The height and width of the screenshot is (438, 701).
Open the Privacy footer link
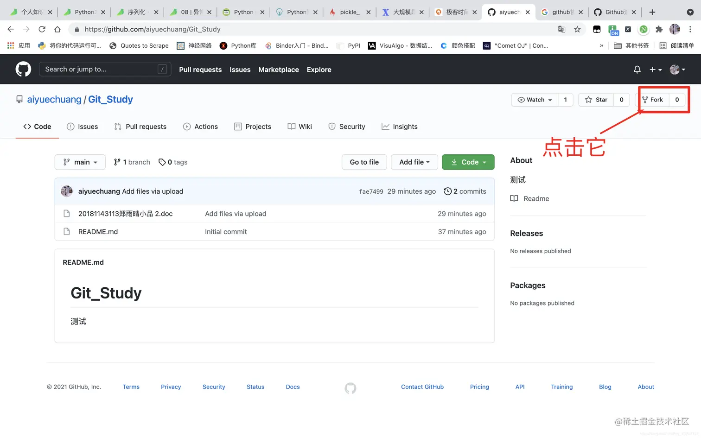[x=171, y=387]
